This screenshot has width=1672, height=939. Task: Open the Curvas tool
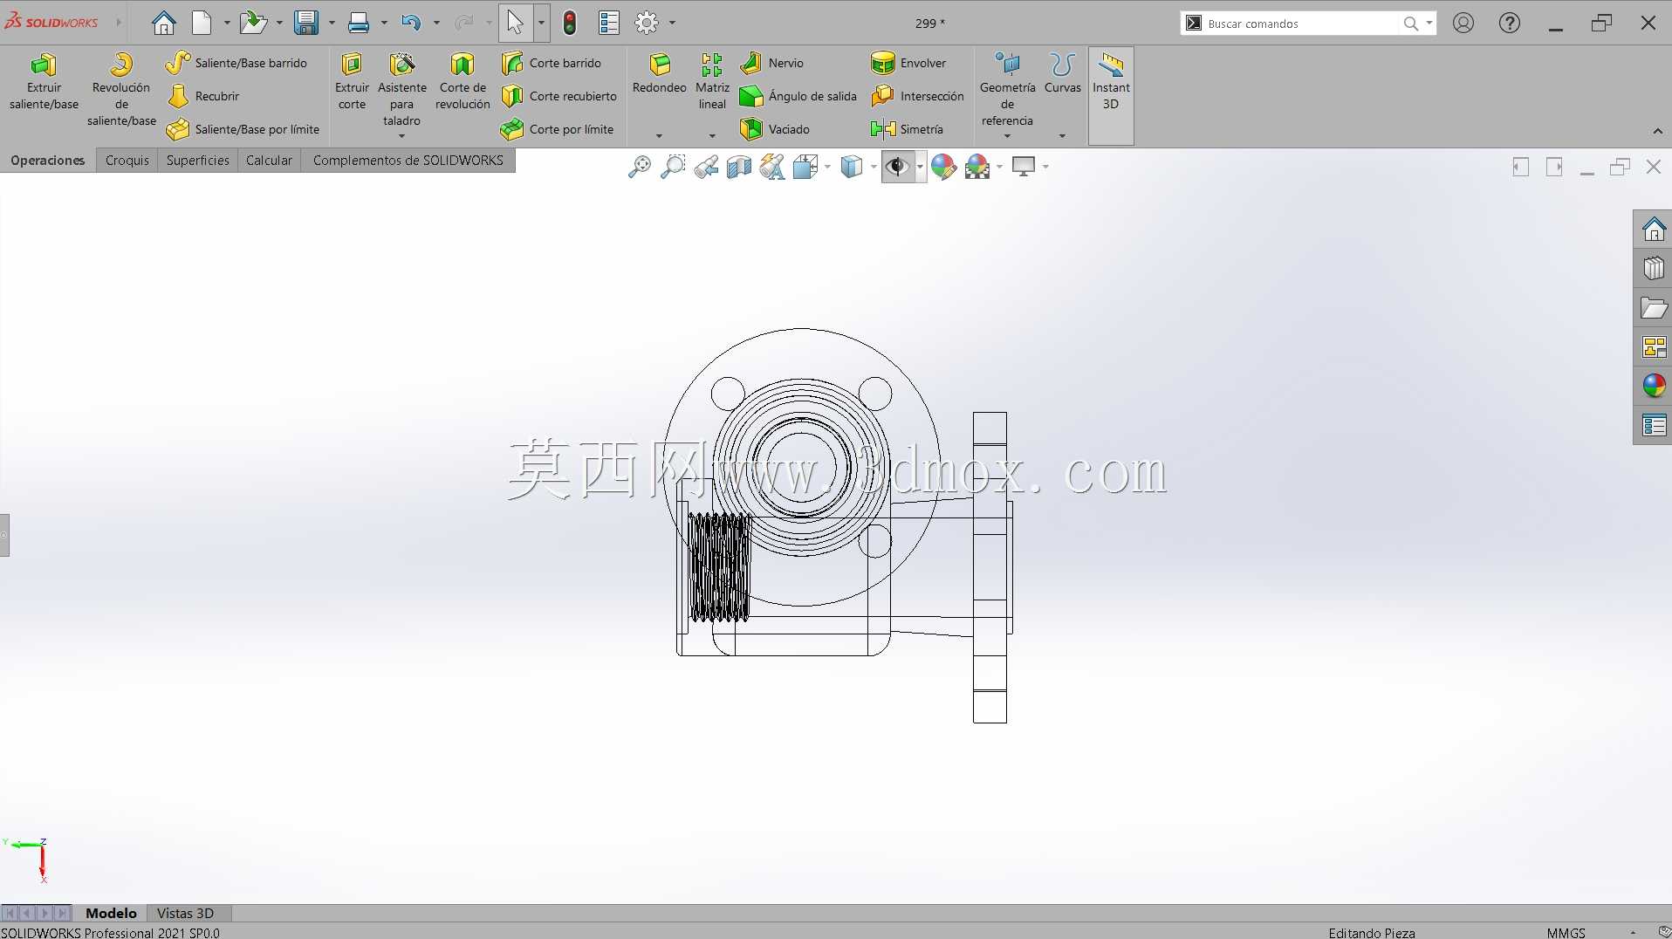1062,75
